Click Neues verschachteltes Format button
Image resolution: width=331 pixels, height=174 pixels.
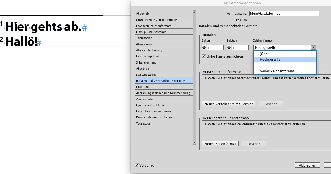click(x=229, y=104)
